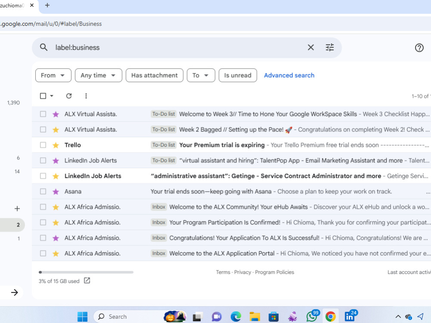Filter by Has attachment

[x=154, y=75]
